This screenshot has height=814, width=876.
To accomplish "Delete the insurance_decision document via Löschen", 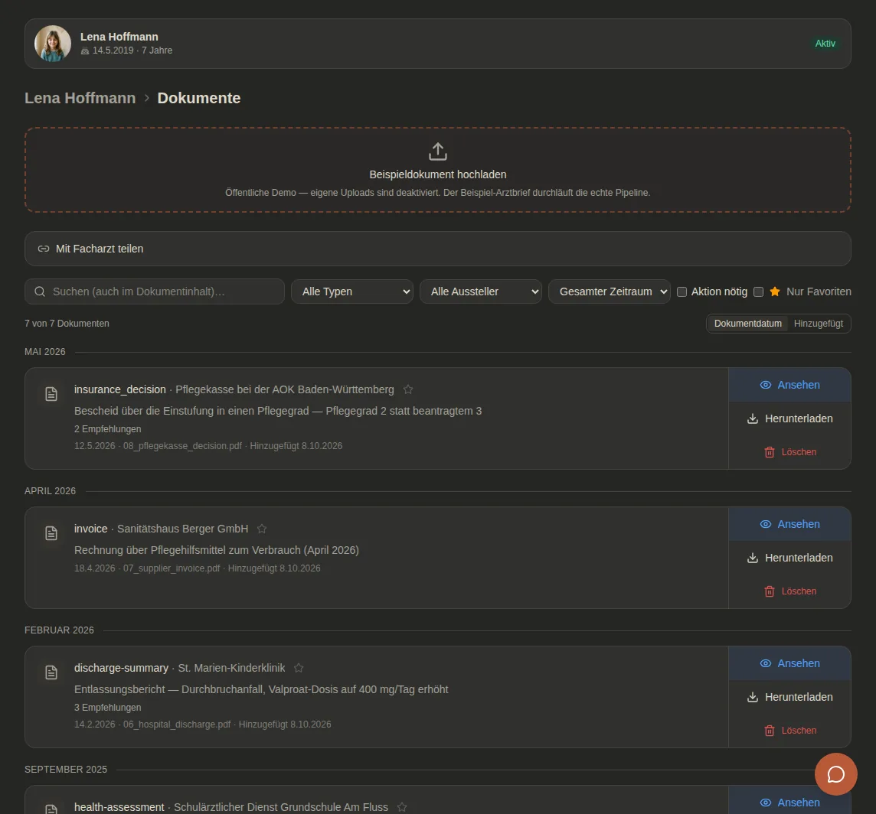I will (x=789, y=452).
